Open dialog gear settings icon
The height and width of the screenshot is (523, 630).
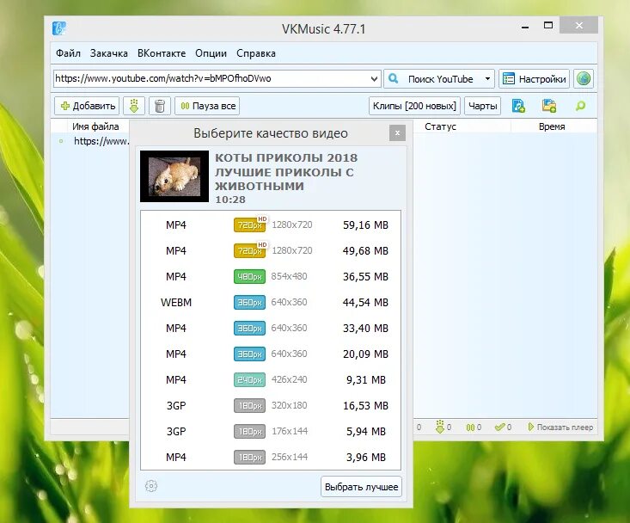(x=151, y=486)
